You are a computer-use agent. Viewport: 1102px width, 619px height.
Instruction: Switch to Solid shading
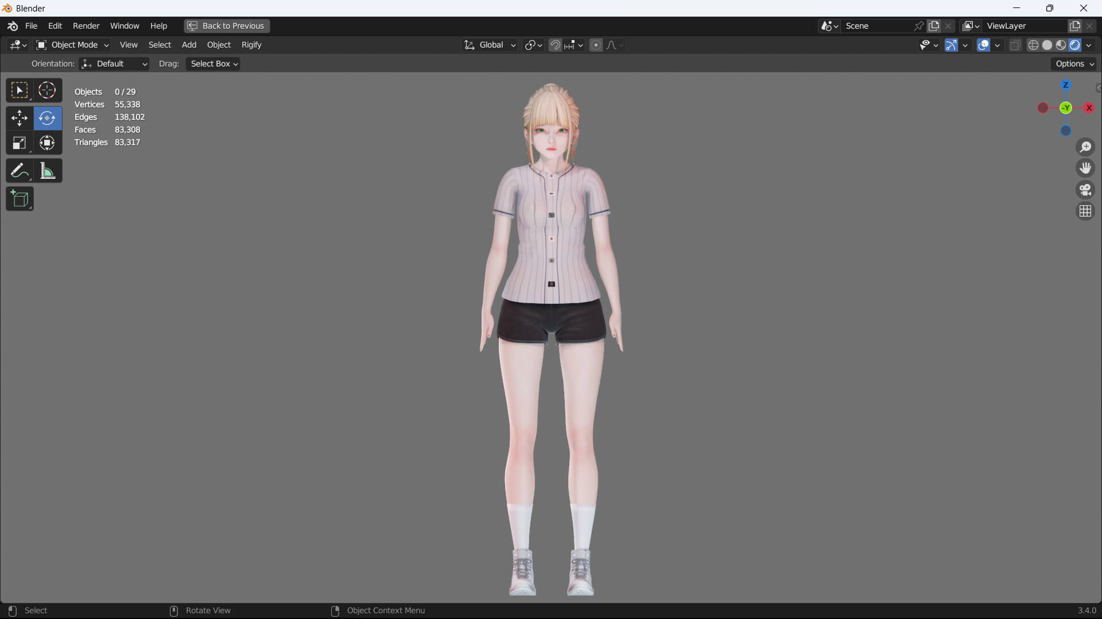click(x=1047, y=45)
